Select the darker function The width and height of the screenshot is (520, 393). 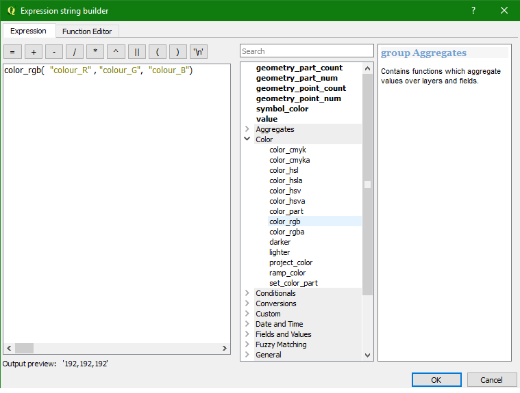click(280, 242)
